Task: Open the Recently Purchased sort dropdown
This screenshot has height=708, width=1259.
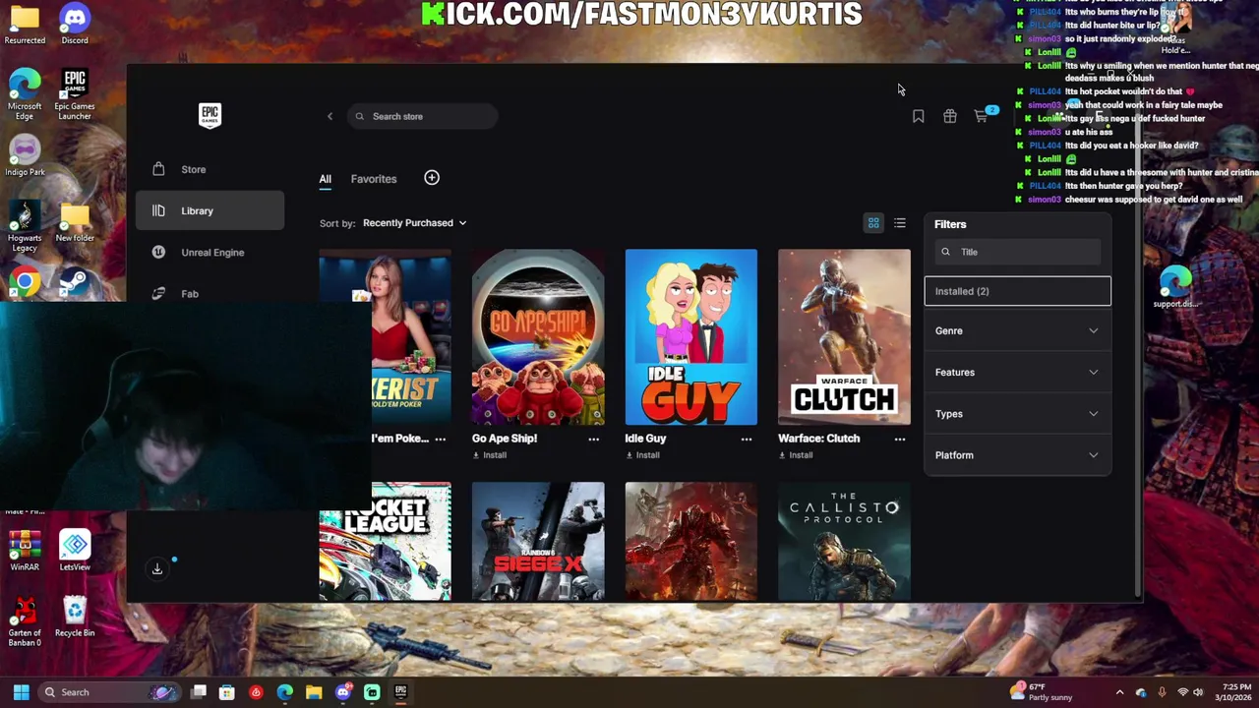Action: [414, 223]
